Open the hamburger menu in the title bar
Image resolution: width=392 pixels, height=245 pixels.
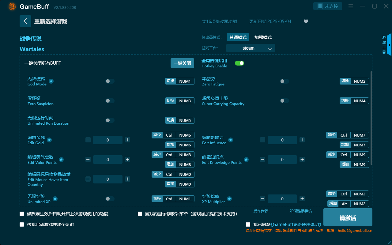click(351, 6)
